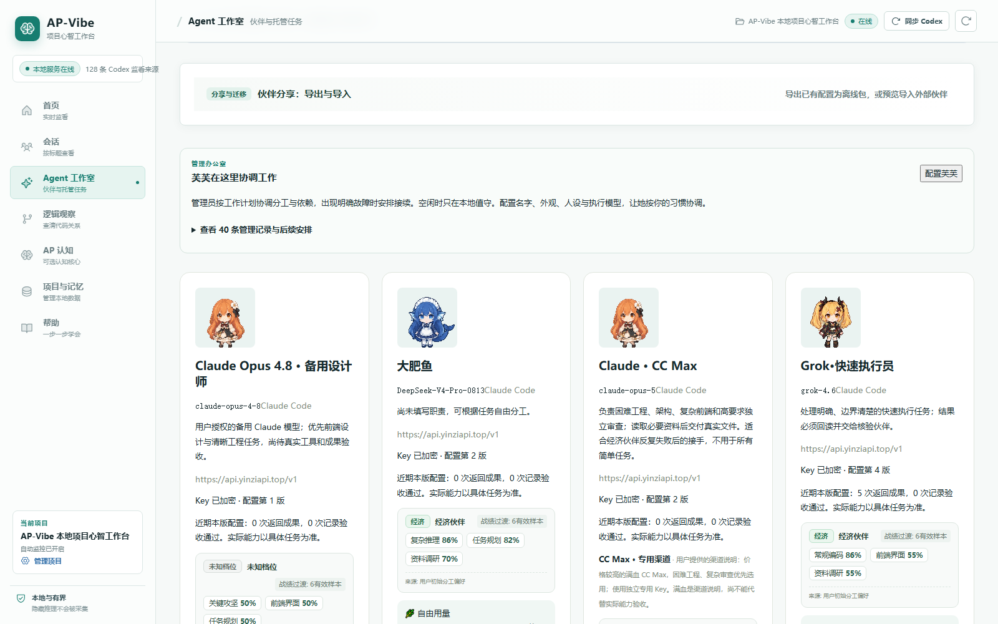The width and height of the screenshot is (998, 624).
Task: Open the 项目与记忆 database icon
Action: [x=27, y=291]
